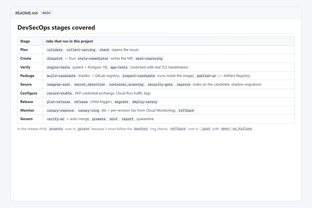Click the Create stage cell

tap(30, 58)
